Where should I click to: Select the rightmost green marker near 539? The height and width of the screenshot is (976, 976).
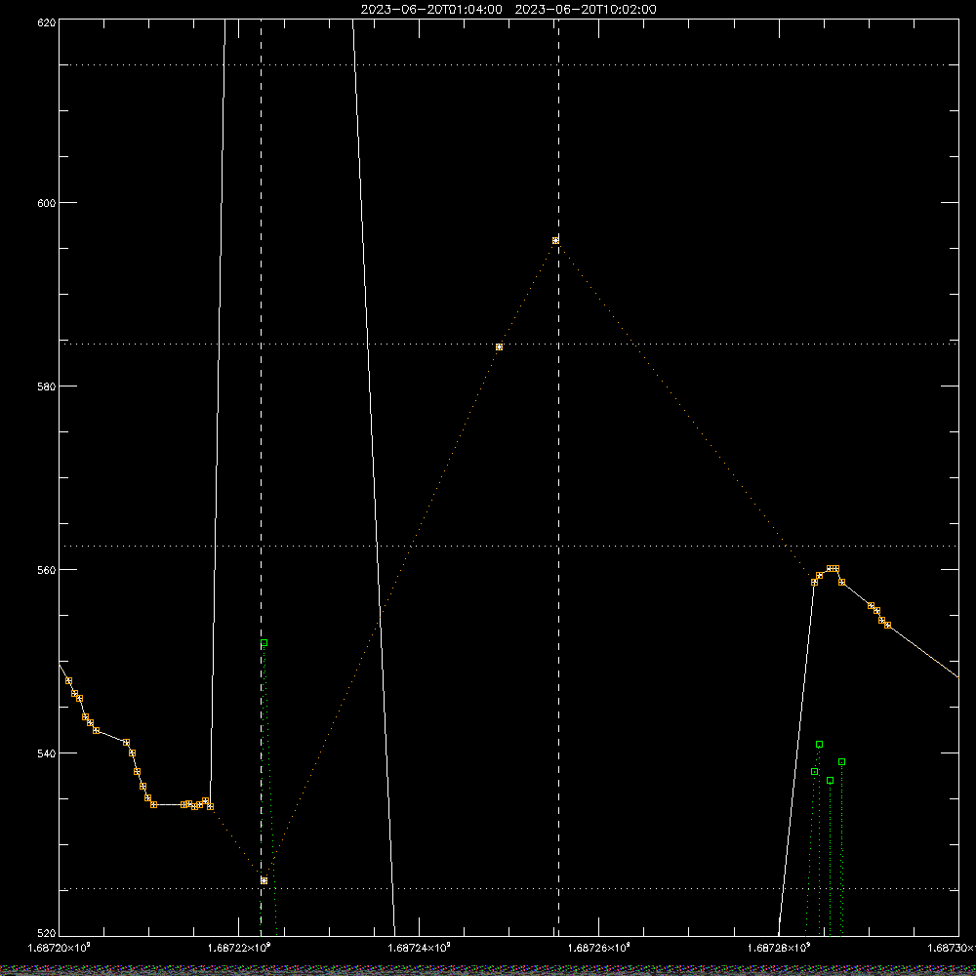(x=842, y=762)
